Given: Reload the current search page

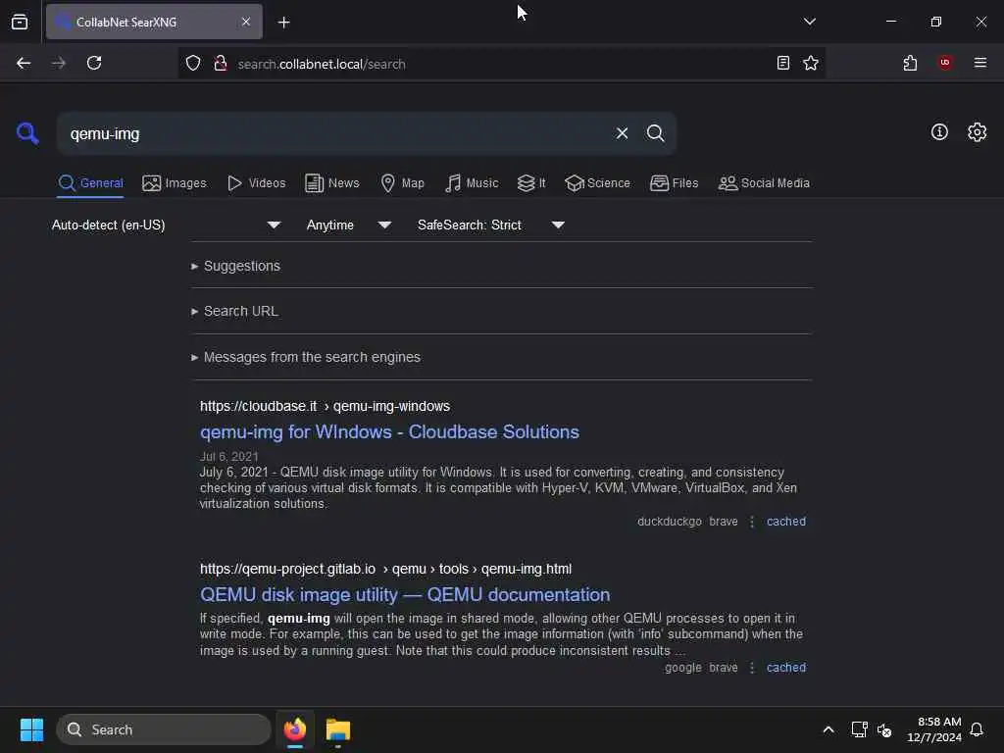Looking at the screenshot, I should (94, 63).
